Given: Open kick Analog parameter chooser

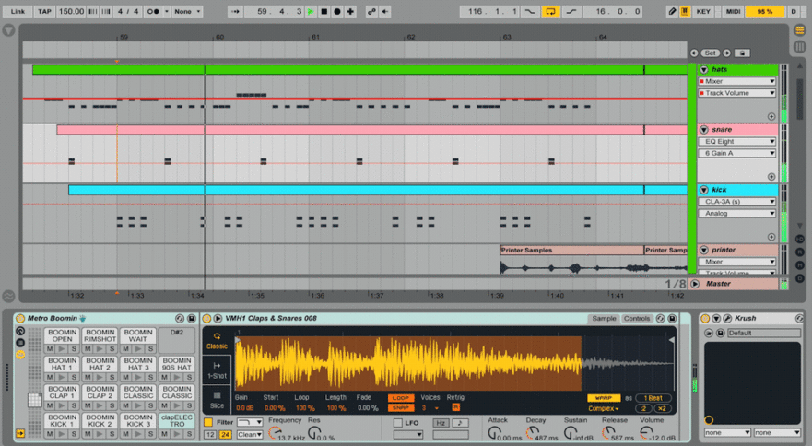Looking at the screenshot, I should pos(737,214).
